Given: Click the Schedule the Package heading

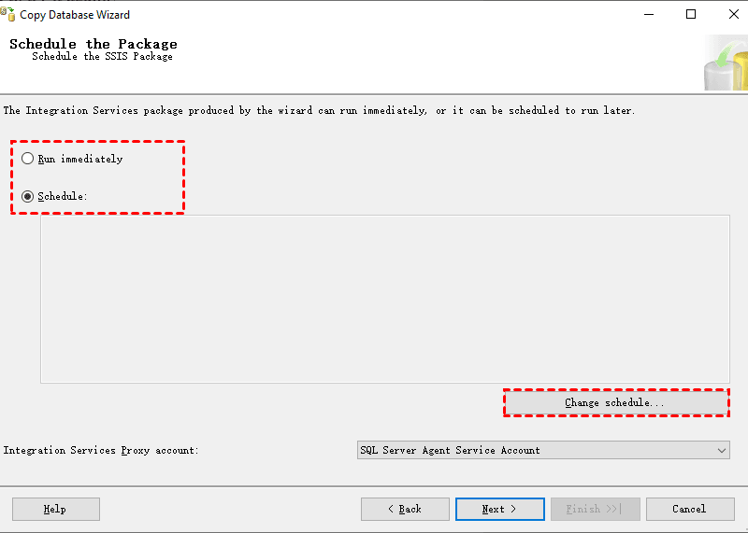Looking at the screenshot, I should [x=93, y=44].
